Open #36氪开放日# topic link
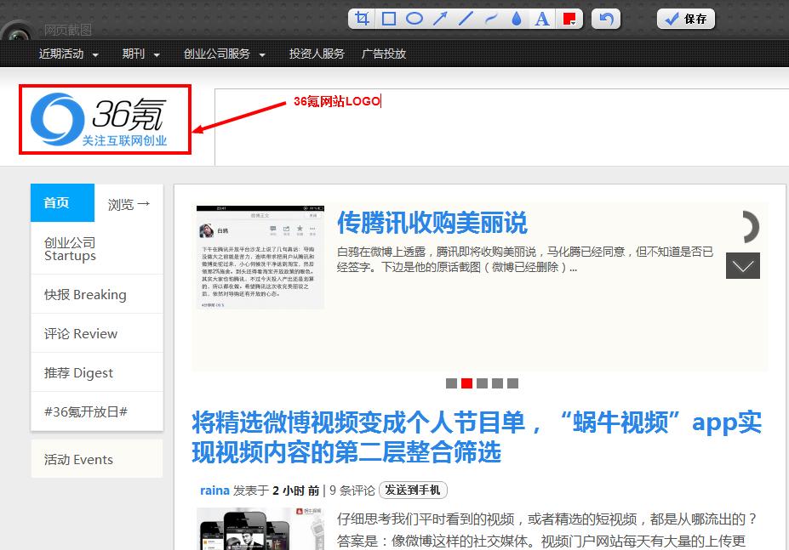 pos(97,411)
